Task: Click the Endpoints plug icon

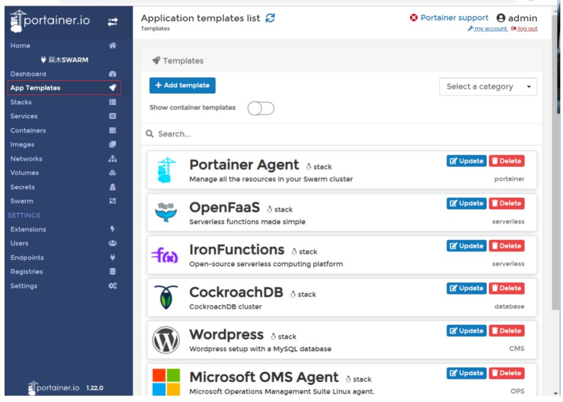Action: tap(113, 258)
